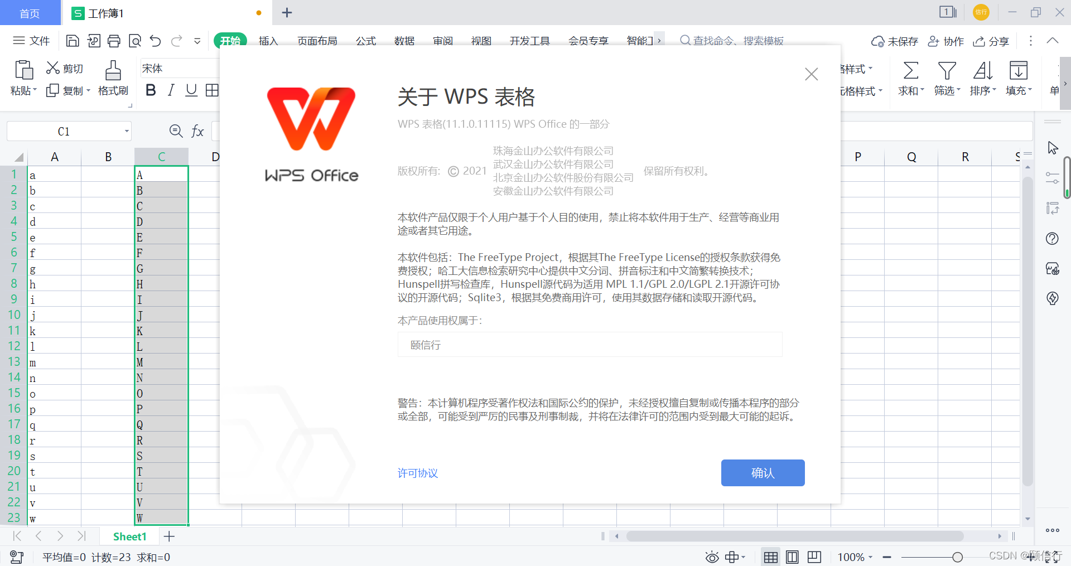
Task: Open the File menu
Action: (x=31, y=41)
